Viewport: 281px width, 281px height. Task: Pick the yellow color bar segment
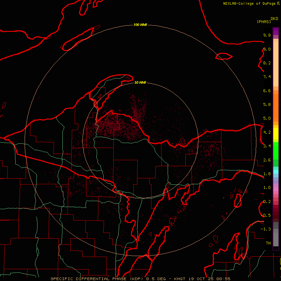[x=276, y=134]
